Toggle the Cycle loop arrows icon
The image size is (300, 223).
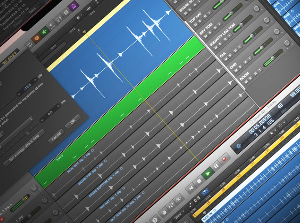click(30, 45)
